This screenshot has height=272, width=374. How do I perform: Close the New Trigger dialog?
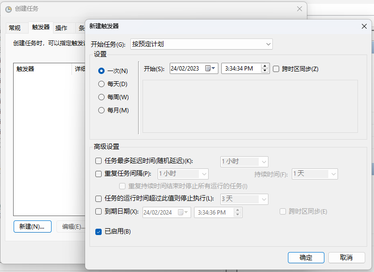[364, 26]
